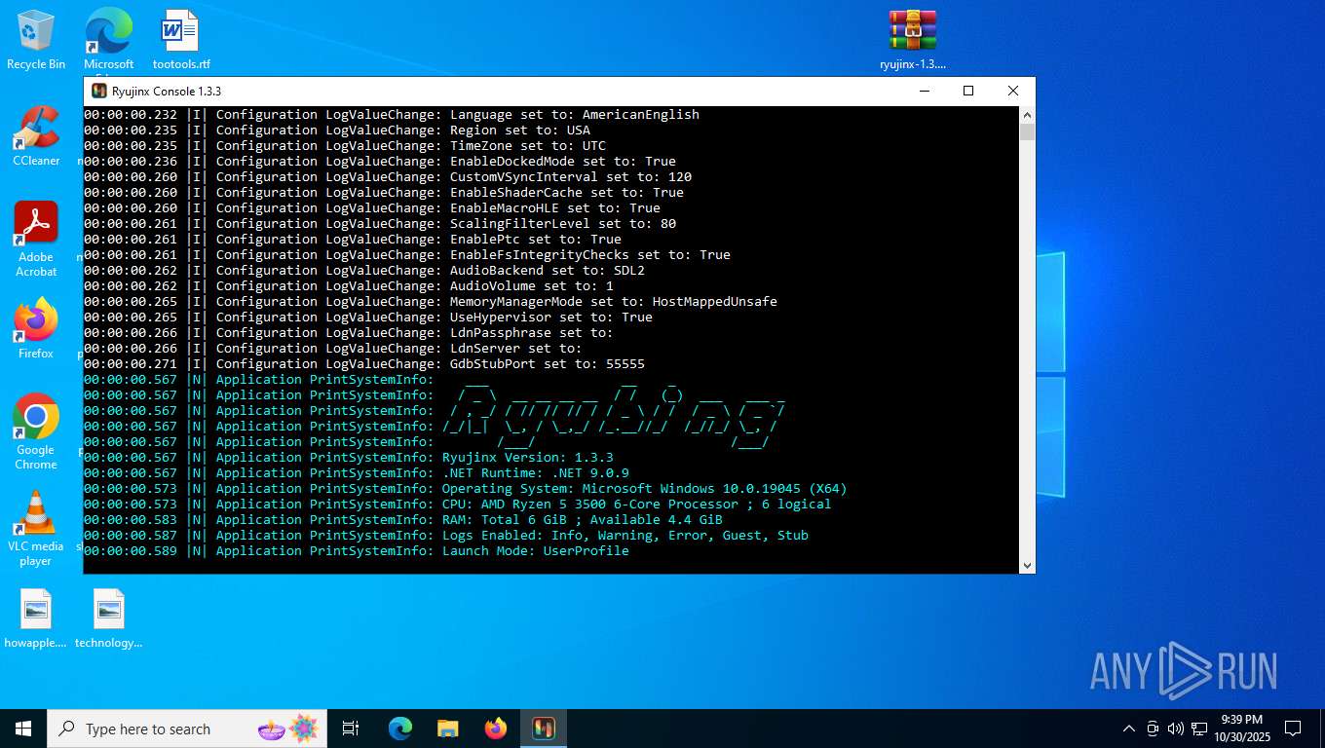Open Microsoft Edge from the taskbar

coord(400,729)
